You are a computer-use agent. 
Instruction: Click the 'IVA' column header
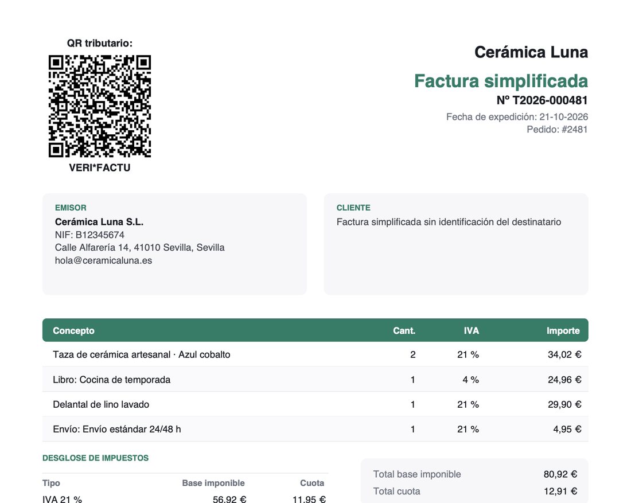471,330
